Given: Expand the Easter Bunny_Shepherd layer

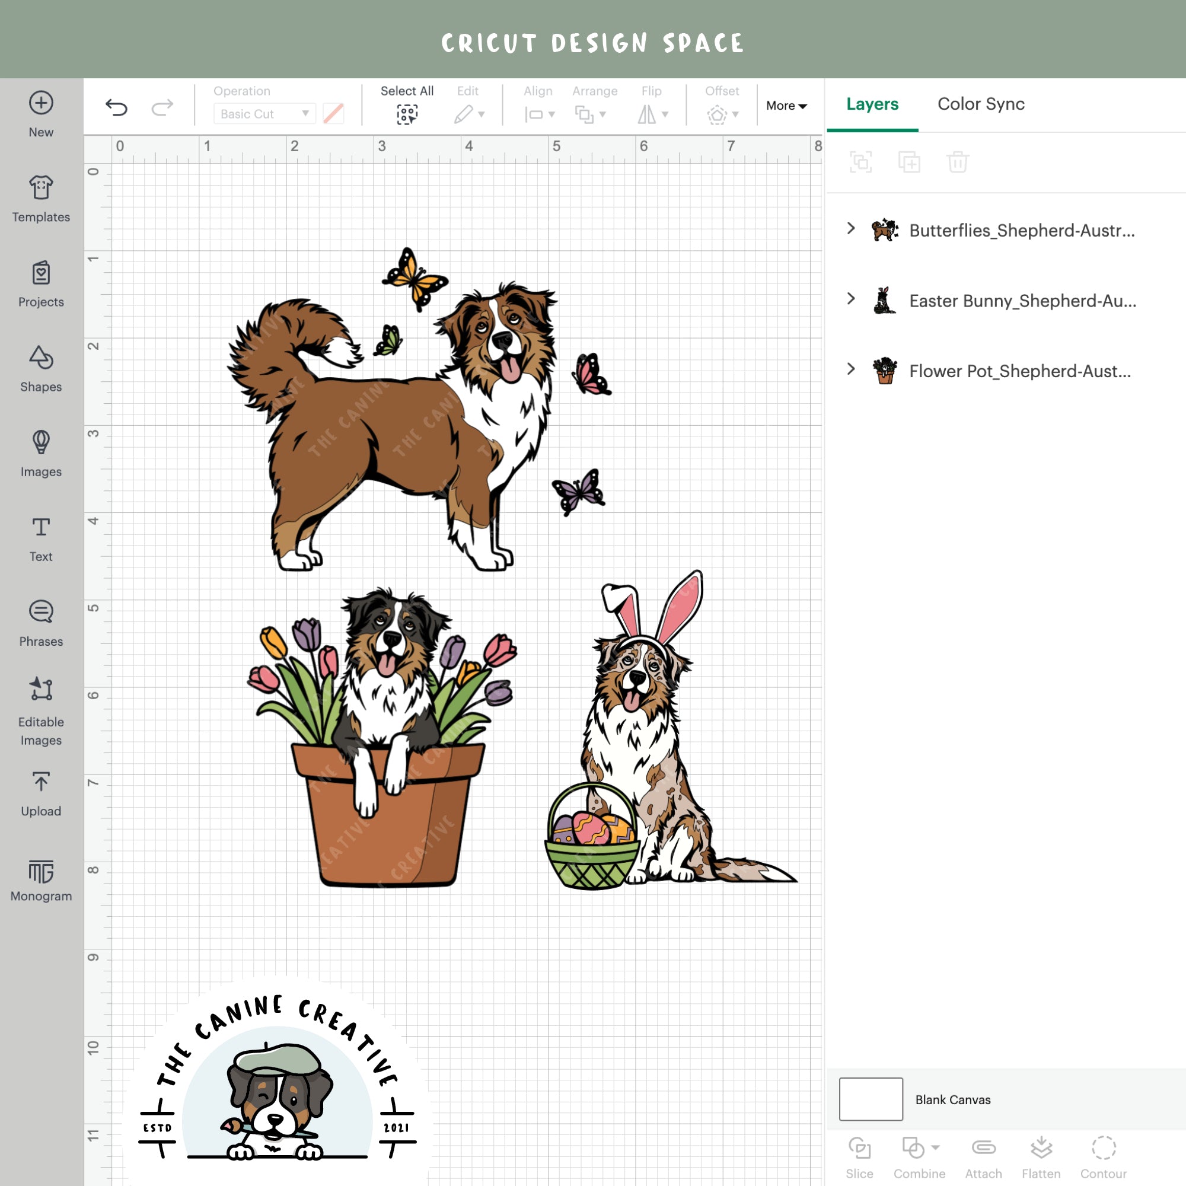Looking at the screenshot, I should pyautogui.click(x=851, y=300).
